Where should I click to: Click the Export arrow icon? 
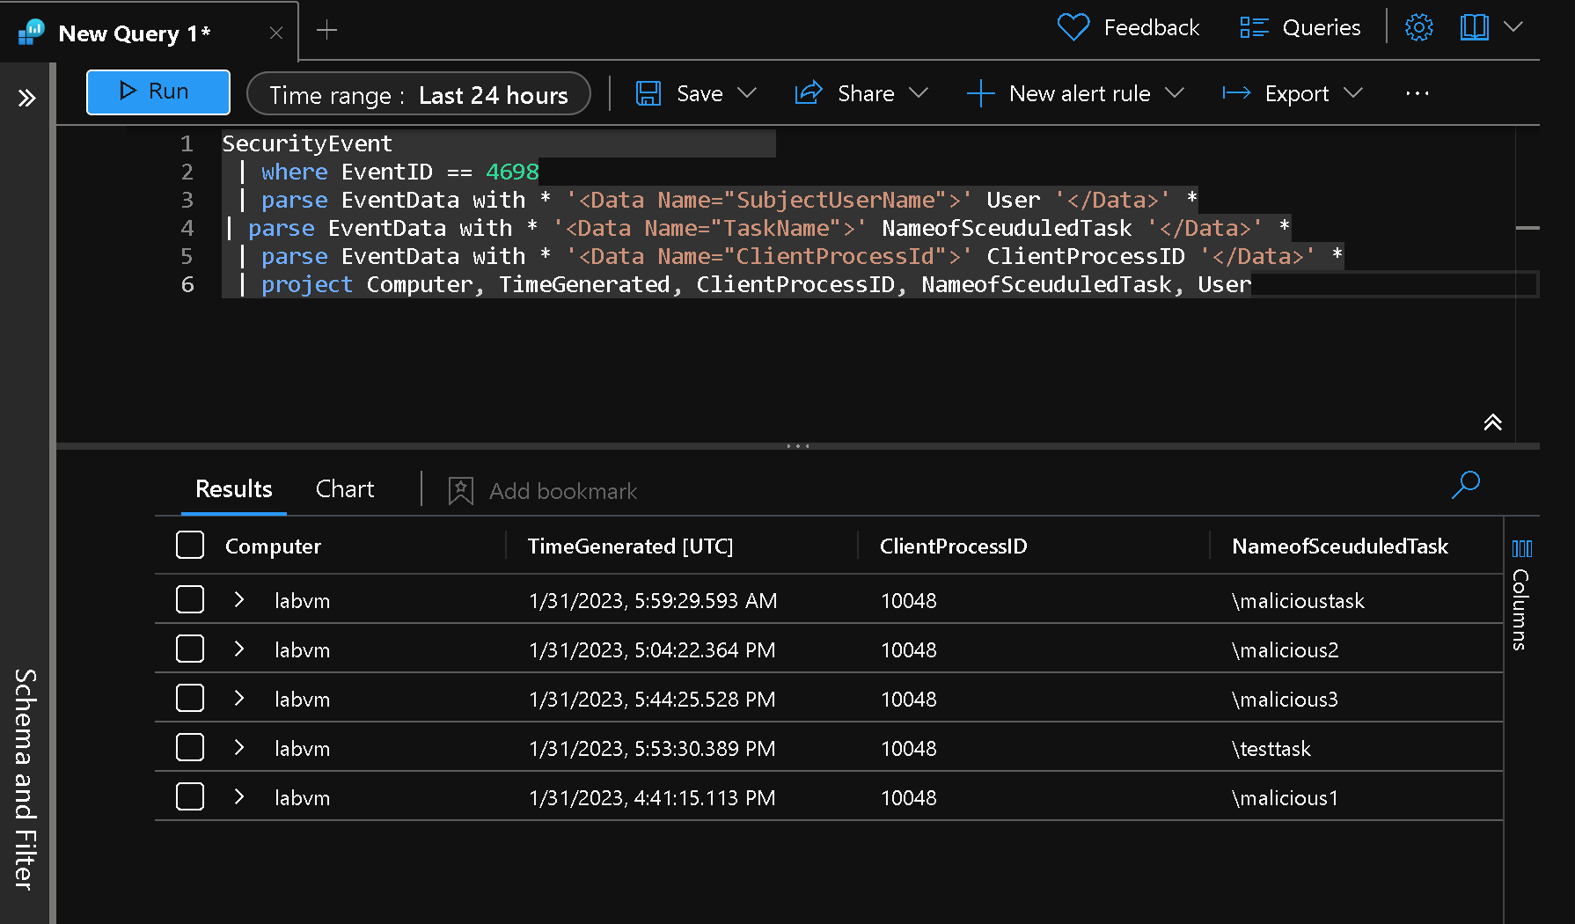tap(1236, 93)
